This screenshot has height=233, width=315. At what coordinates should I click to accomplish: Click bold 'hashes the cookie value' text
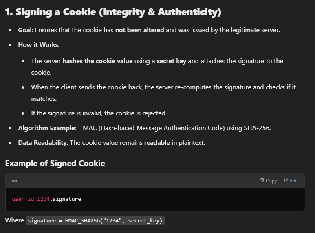(x=97, y=61)
